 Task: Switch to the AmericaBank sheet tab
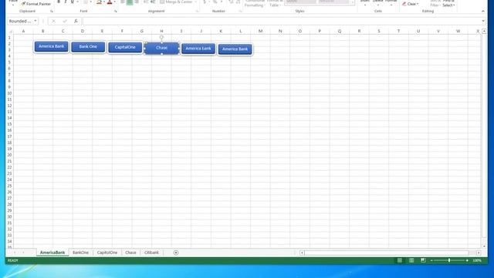[52, 253]
